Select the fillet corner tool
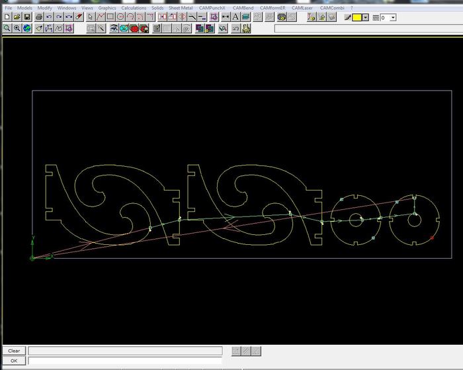 point(151,17)
